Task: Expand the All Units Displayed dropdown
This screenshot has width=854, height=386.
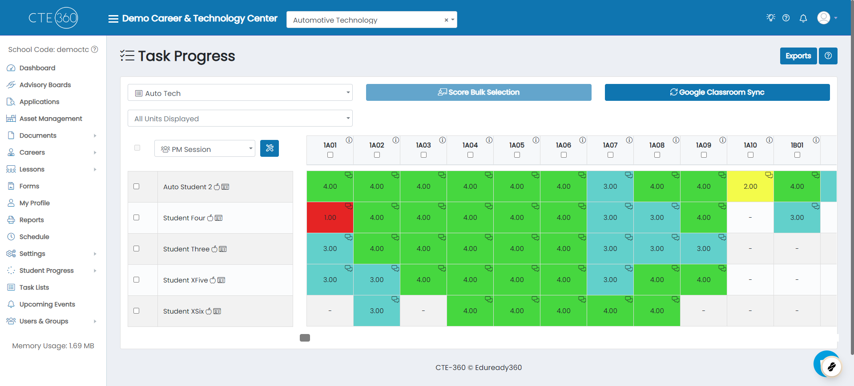Action: coord(240,119)
